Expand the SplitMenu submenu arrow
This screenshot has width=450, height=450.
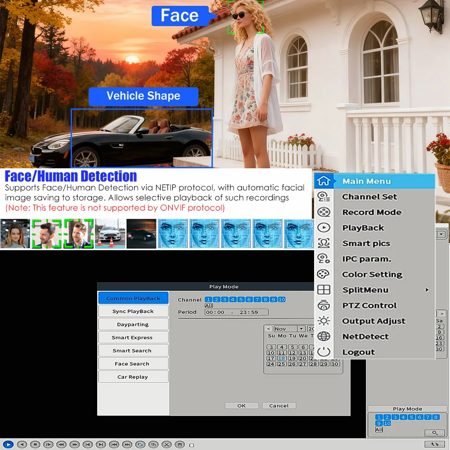coord(427,290)
